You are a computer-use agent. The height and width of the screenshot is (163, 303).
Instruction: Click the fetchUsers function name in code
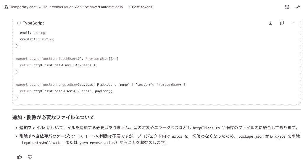pyautogui.click(x=68, y=59)
